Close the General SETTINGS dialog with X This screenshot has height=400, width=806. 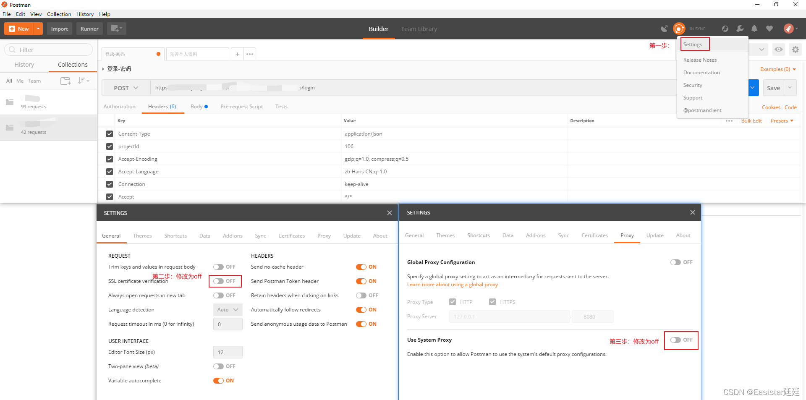click(x=390, y=213)
